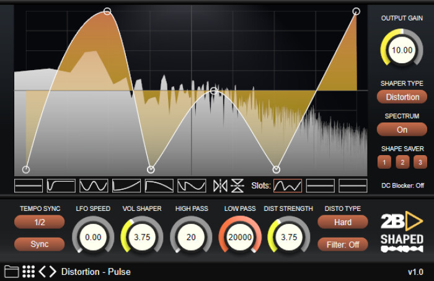Select the third shape slot
Viewport: 434px width, 281px height.
pyautogui.click(x=353, y=185)
